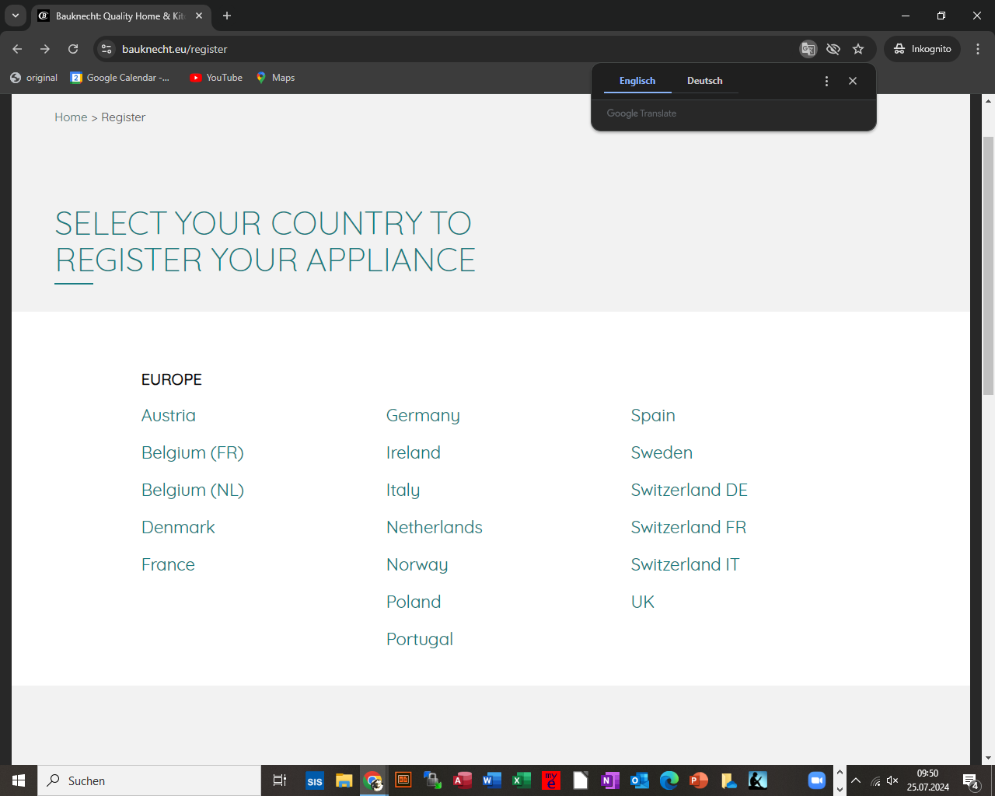Bookmark this page with the star icon
The image size is (995, 796).
point(858,49)
